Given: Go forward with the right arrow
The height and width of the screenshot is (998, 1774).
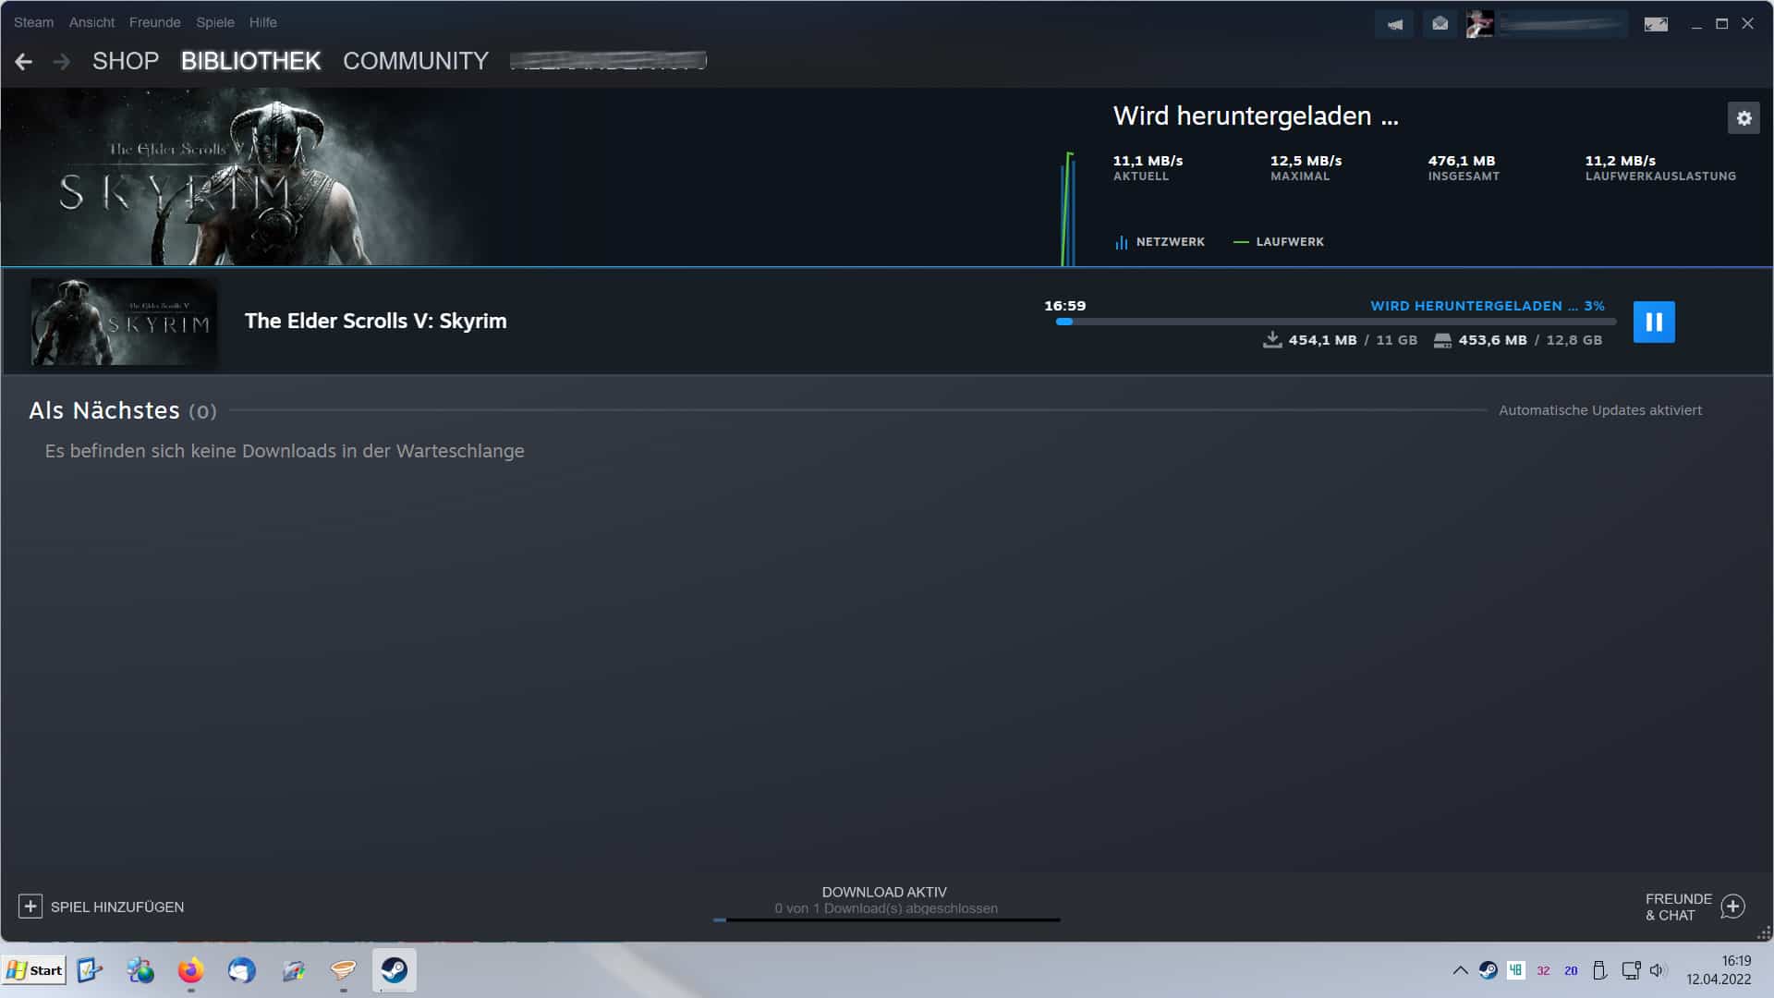Looking at the screenshot, I should [x=62, y=61].
